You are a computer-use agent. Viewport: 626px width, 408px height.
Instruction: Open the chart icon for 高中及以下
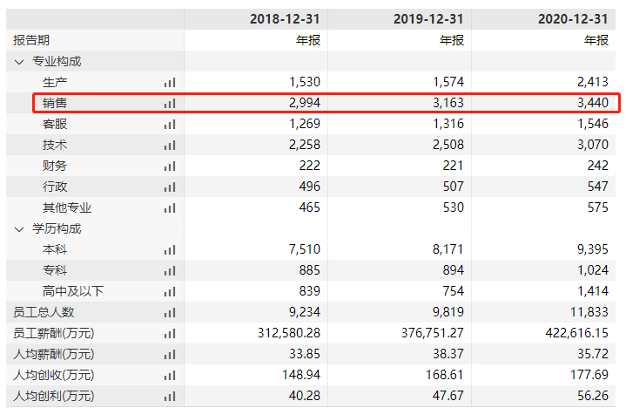[169, 291]
